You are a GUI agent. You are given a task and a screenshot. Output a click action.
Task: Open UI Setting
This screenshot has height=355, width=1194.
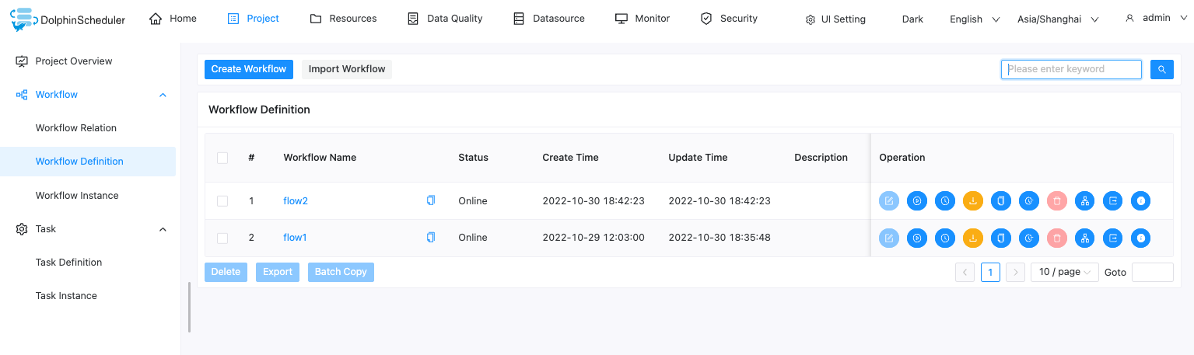pyautogui.click(x=835, y=19)
